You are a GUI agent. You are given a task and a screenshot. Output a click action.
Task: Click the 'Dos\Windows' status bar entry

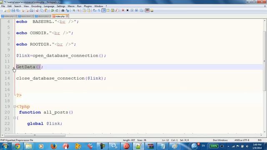(x=220, y=140)
